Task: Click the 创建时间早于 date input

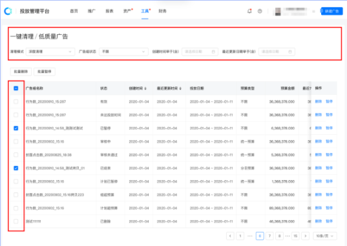Action: 200,52
